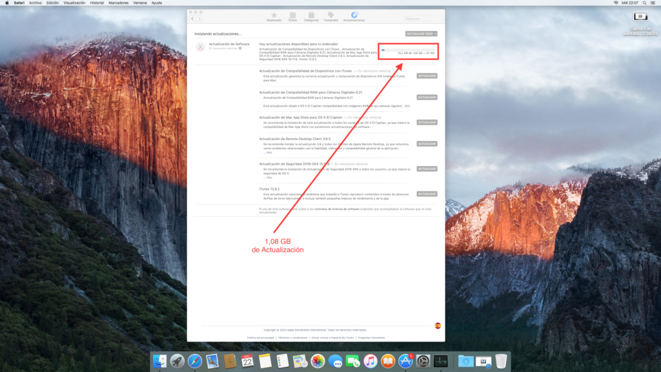Open Política de privacidad link
The height and width of the screenshot is (372, 661).
[x=260, y=338]
